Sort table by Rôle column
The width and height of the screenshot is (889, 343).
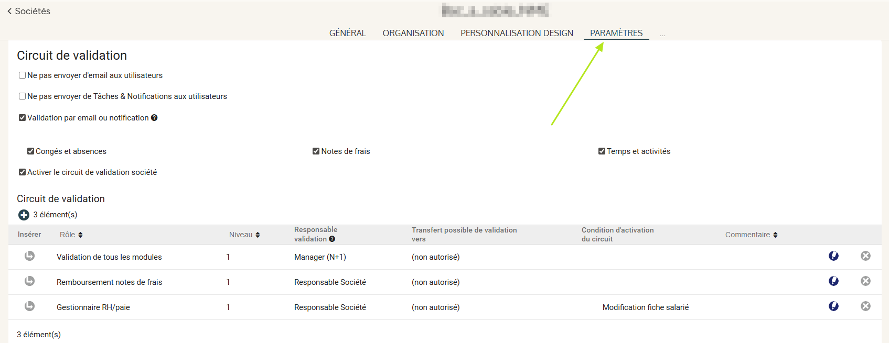(x=71, y=235)
